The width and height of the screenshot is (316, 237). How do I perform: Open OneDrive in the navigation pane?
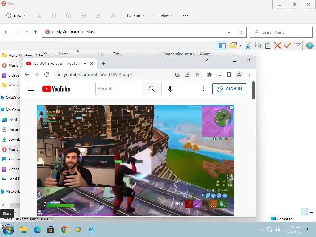(10, 97)
